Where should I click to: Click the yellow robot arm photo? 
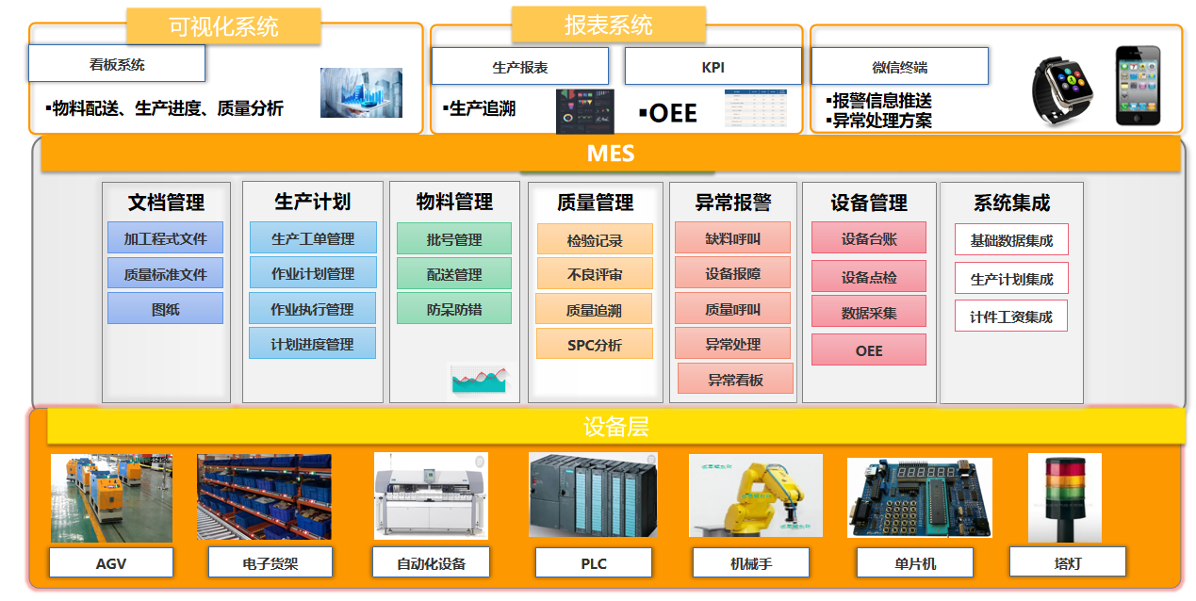coord(756,496)
